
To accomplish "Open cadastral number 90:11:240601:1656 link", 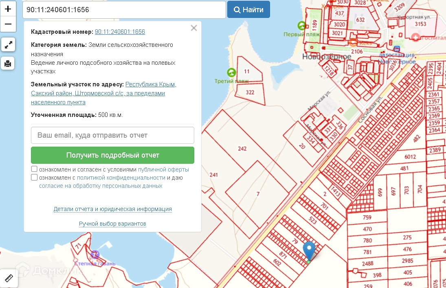I will pos(120,32).
